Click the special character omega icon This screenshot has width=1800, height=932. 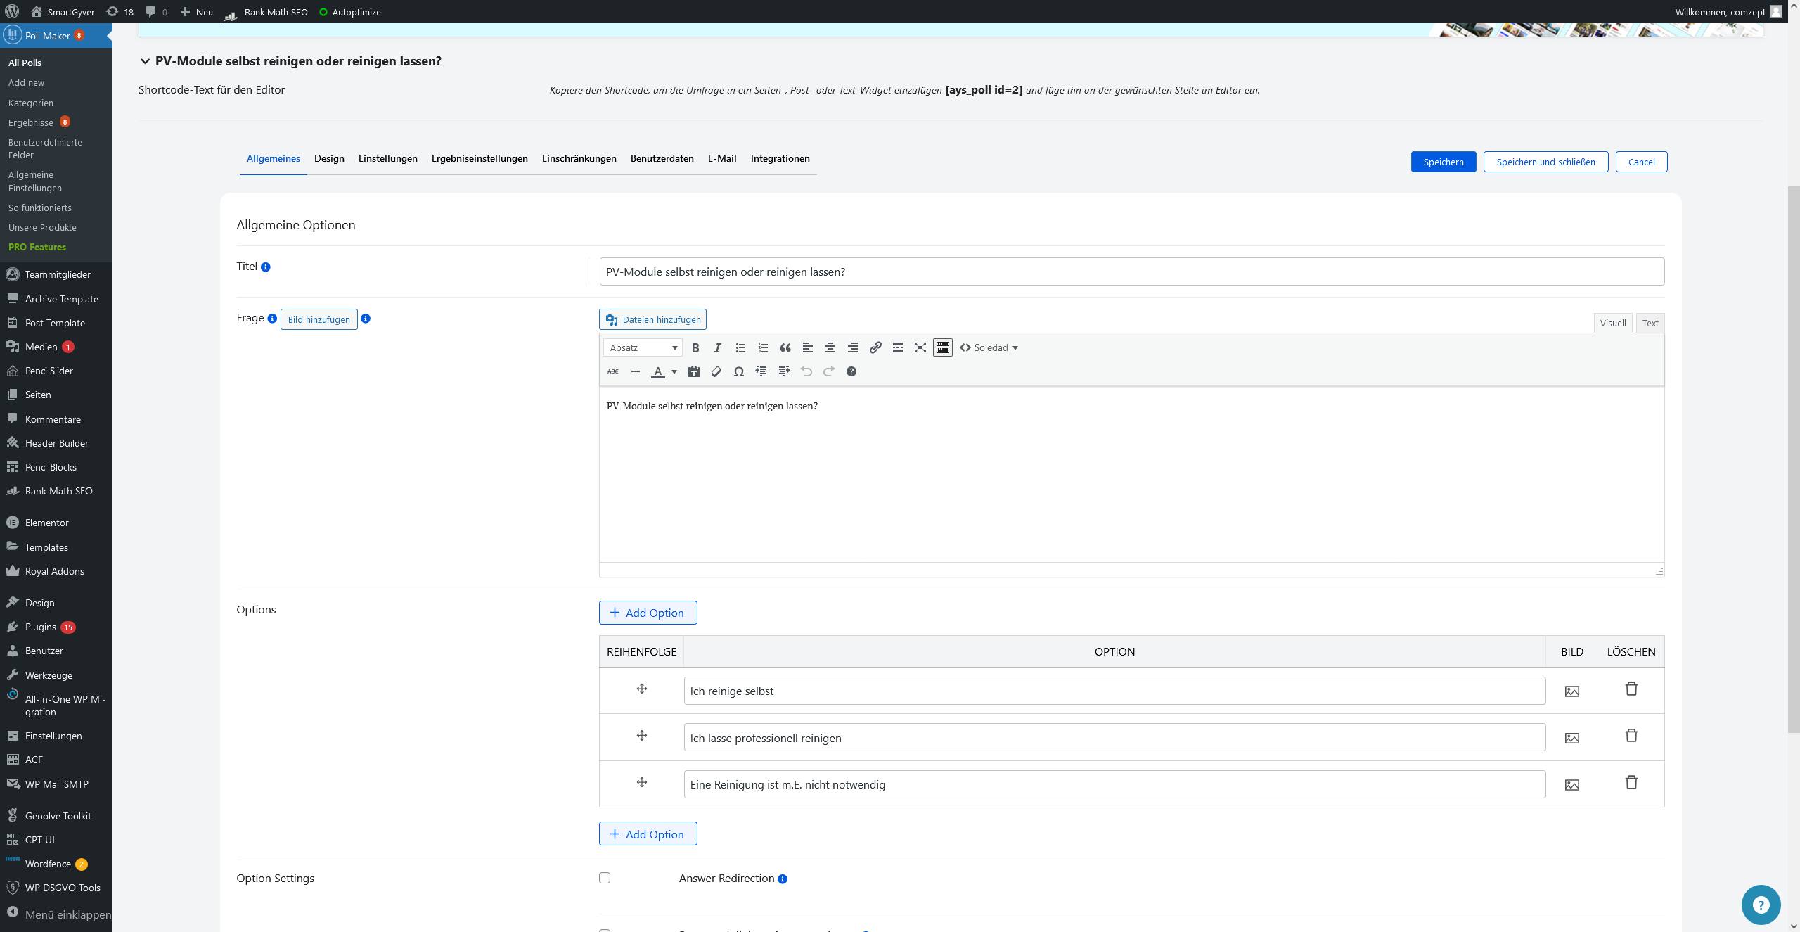(x=738, y=371)
